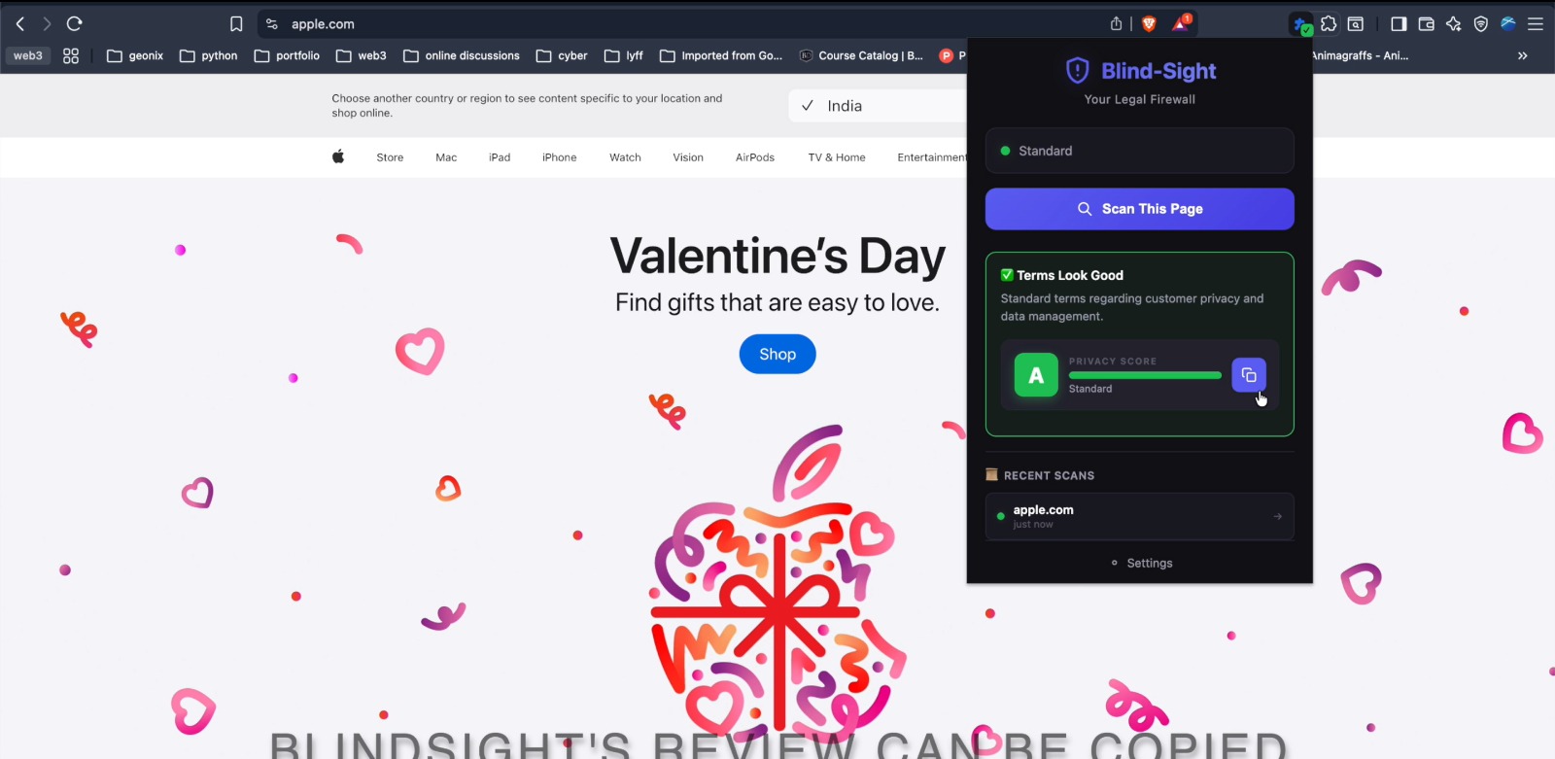Go to the iPad menu item
Screen dimensions: 1555x759
[500, 157]
